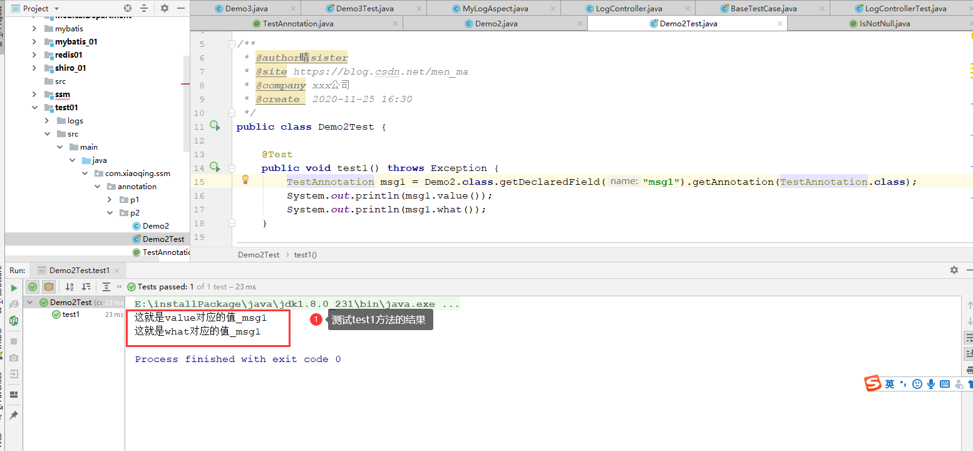Toggle auto-test icon in Run sidebar
This screenshot has width=973, height=451.
[x=14, y=321]
